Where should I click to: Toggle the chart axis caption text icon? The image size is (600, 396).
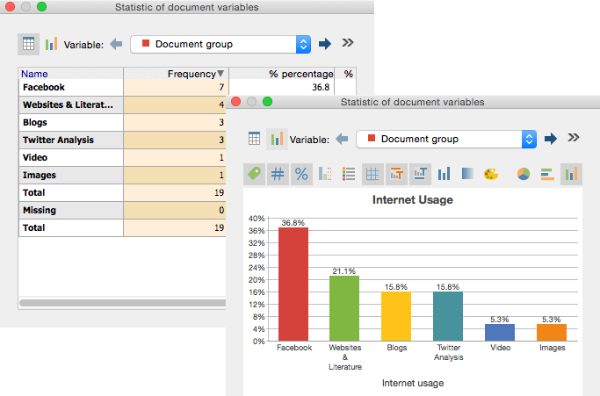point(420,174)
